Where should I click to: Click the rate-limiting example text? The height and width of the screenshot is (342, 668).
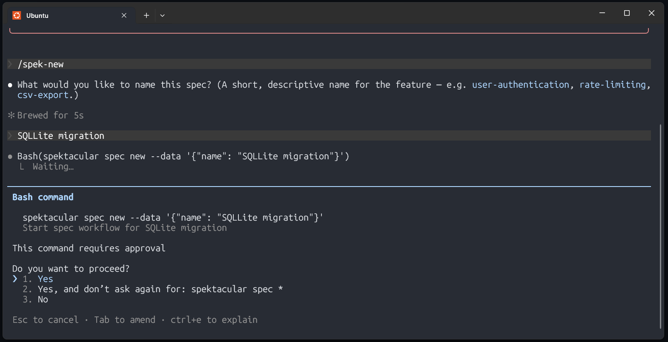tap(612, 85)
